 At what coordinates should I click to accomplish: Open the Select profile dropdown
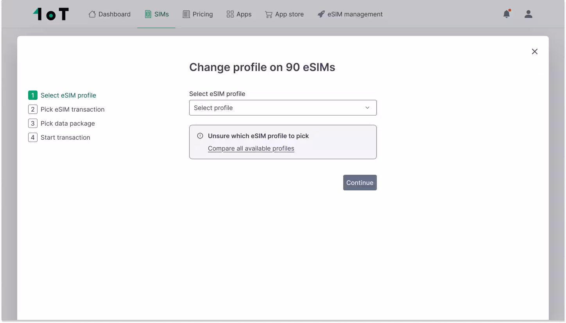(x=283, y=108)
